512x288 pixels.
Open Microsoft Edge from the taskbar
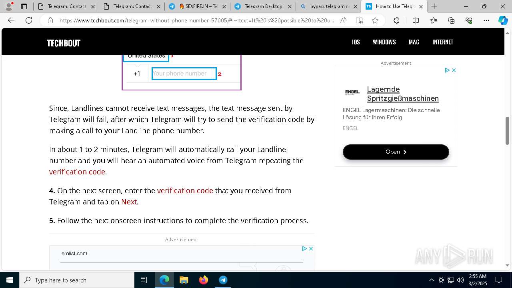[x=164, y=280]
